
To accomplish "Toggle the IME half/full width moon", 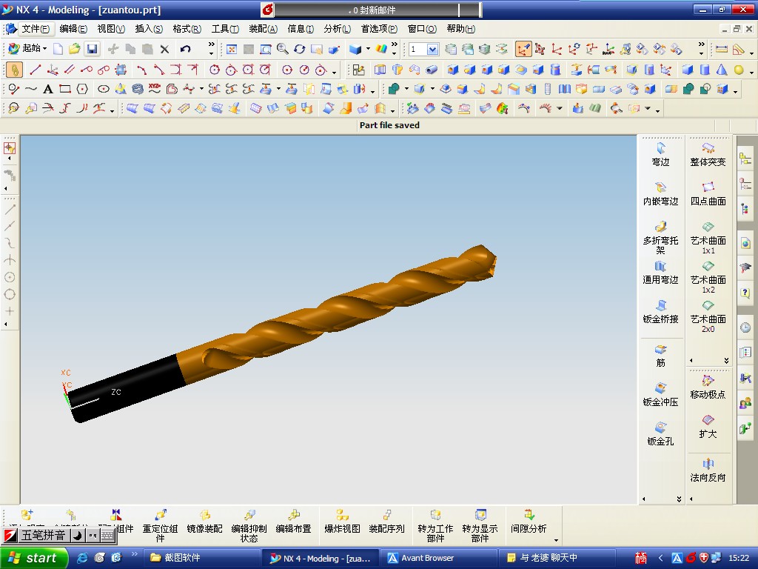I will [x=77, y=535].
